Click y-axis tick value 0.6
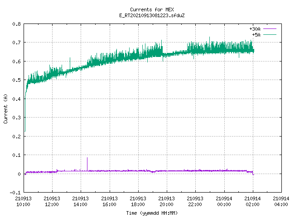 tap(16, 61)
